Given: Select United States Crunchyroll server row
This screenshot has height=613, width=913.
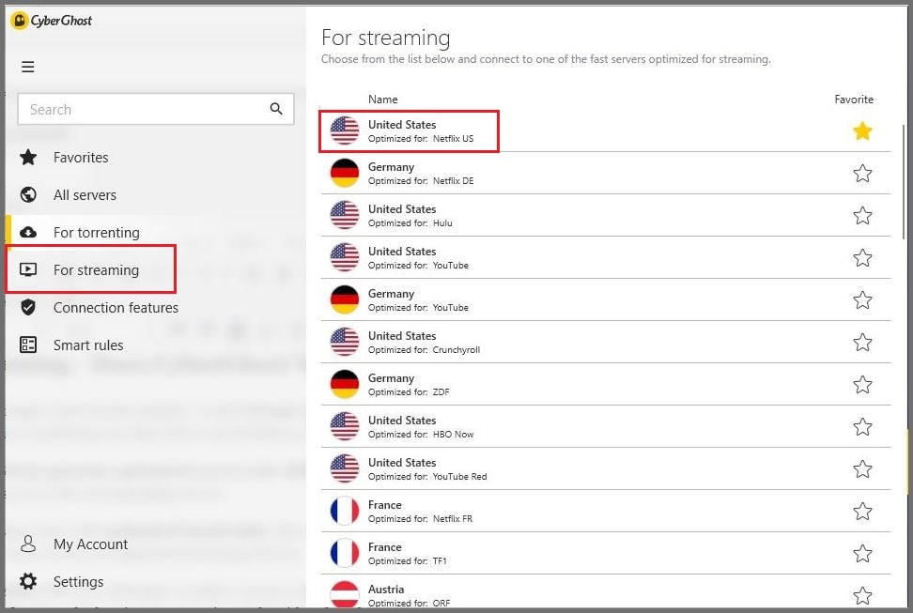Looking at the screenshot, I should click(606, 343).
